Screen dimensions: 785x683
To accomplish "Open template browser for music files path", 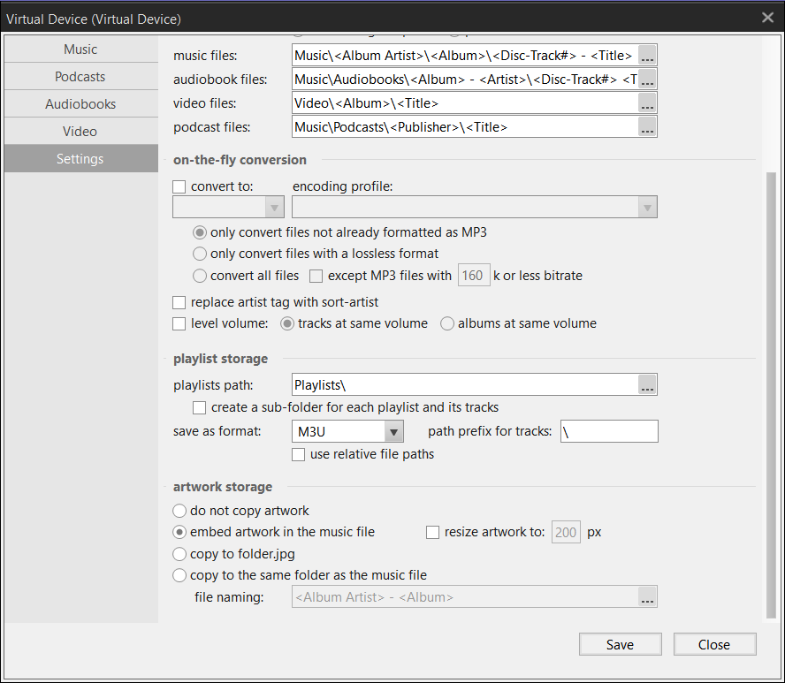I will (647, 56).
